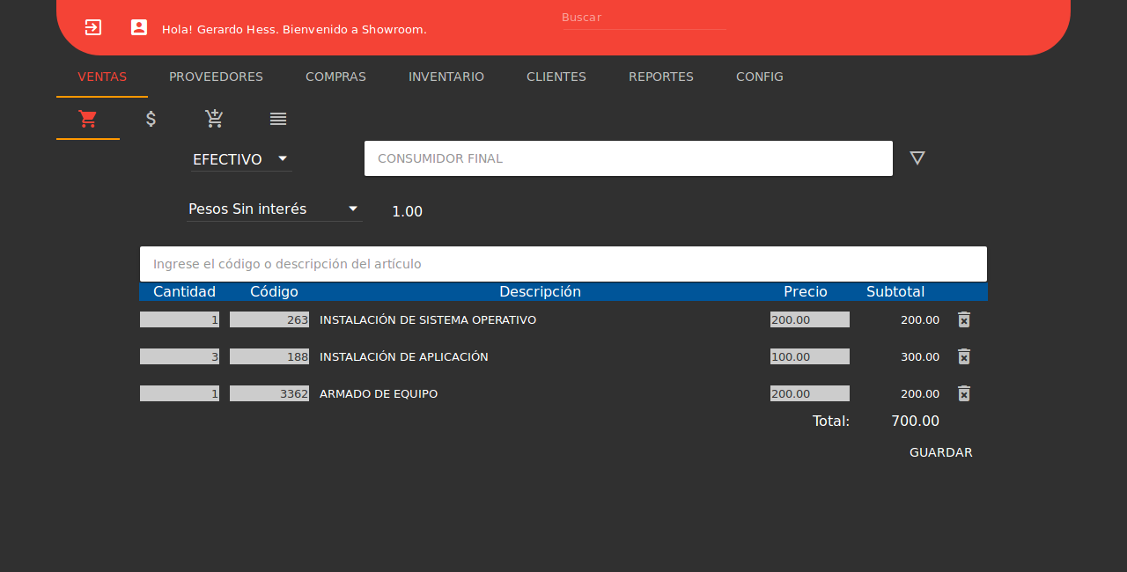Open the CLIENTES tab
The image size is (1127, 572).
pos(556,77)
